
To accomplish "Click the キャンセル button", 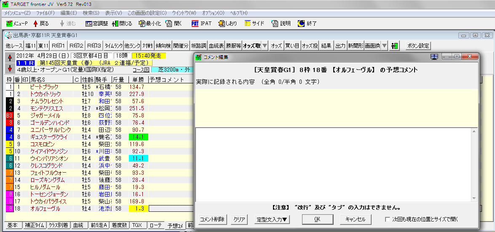I will tap(356, 219).
